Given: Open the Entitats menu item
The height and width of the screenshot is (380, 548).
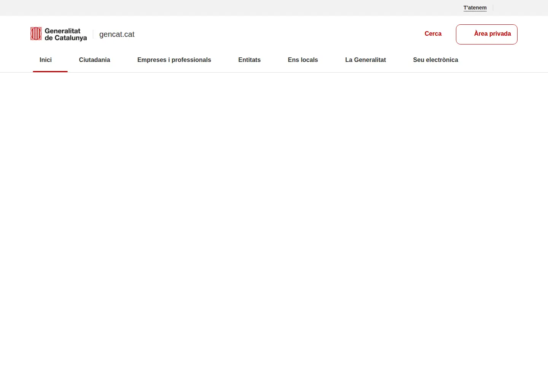Looking at the screenshot, I should [x=250, y=60].
